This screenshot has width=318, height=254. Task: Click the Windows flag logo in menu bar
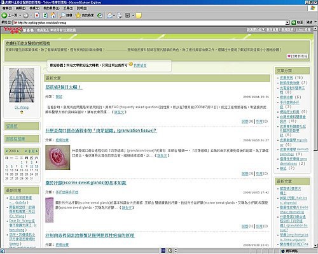pos(312,8)
